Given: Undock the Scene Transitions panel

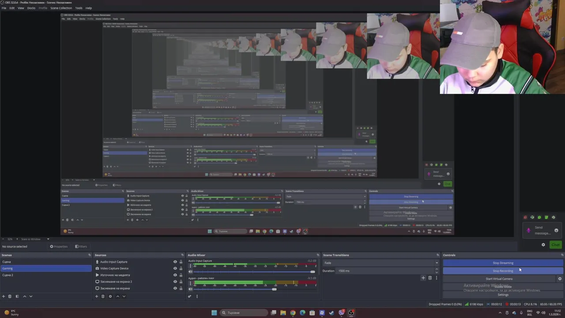Looking at the screenshot, I should click(x=438, y=255).
